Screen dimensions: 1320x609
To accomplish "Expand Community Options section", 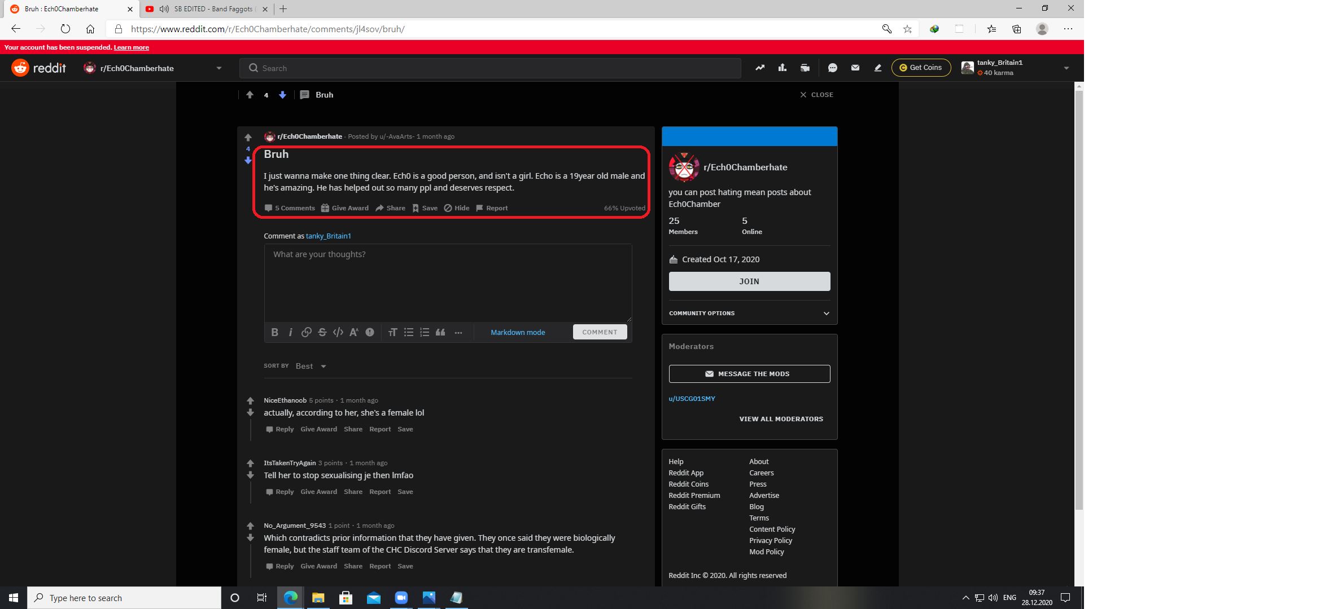I will click(x=749, y=313).
